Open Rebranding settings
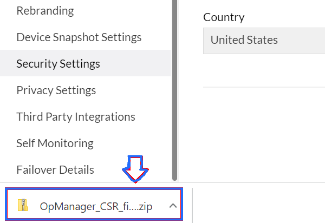The width and height of the screenshot is (325, 223). point(45,10)
